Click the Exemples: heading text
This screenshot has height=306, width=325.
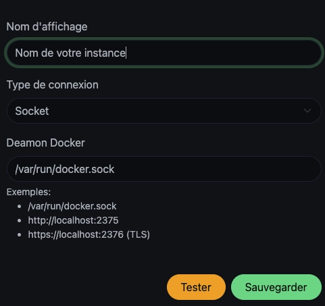(x=28, y=192)
